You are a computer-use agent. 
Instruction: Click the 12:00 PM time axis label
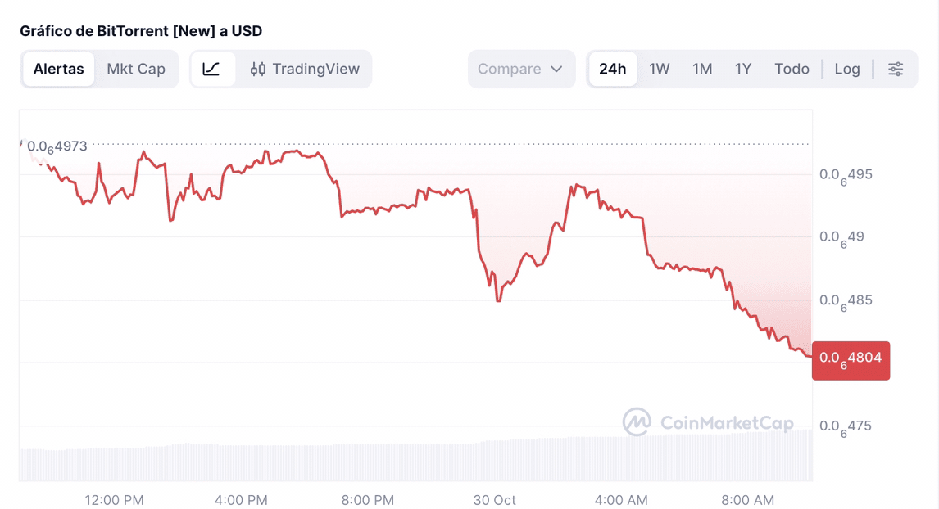click(x=115, y=499)
